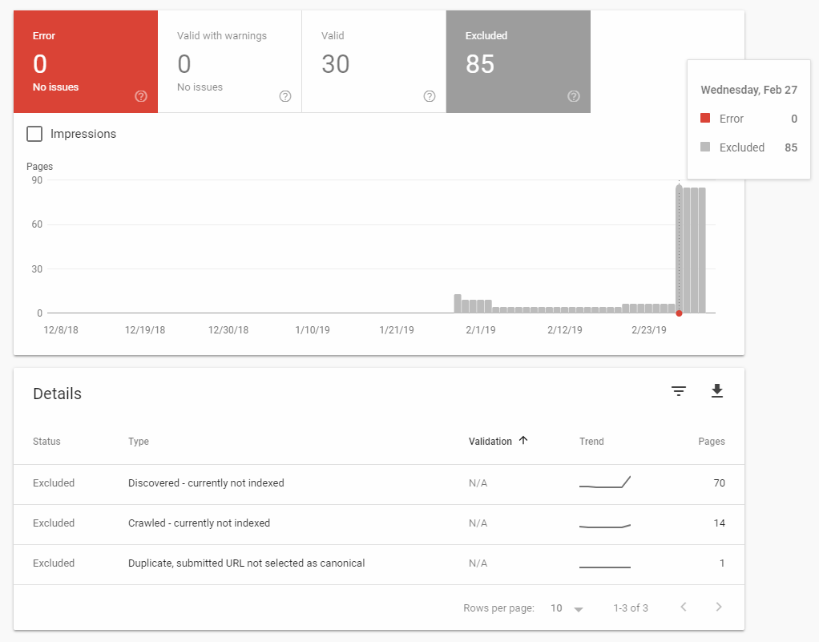This screenshot has width=819, height=642.
Task: Select the Valid with warnings tab
Action: (x=230, y=62)
